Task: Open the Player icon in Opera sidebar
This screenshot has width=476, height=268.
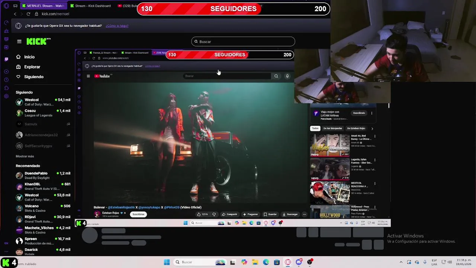Action: [x=6, y=71]
